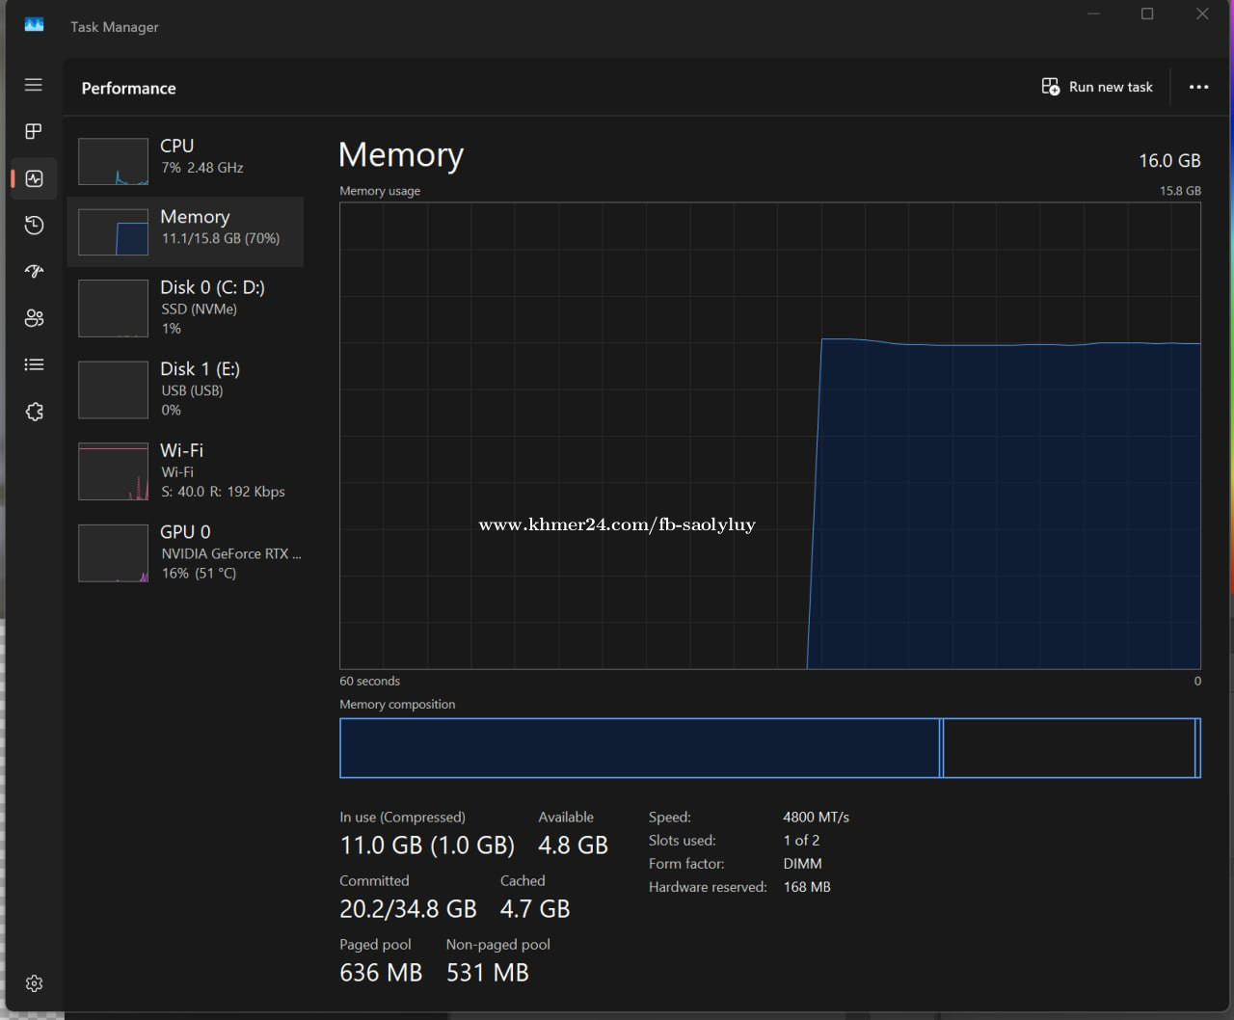1234x1020 pixels.
Task: Select the CPU performance item
Action: tap(185, 161)
